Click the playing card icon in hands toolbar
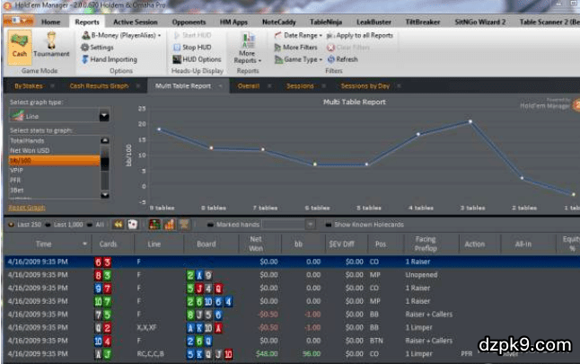 click(x=130, y=224)
